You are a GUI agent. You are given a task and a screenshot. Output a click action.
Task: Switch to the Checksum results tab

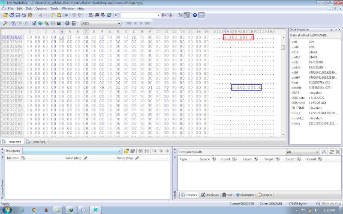tap(210, 195)
